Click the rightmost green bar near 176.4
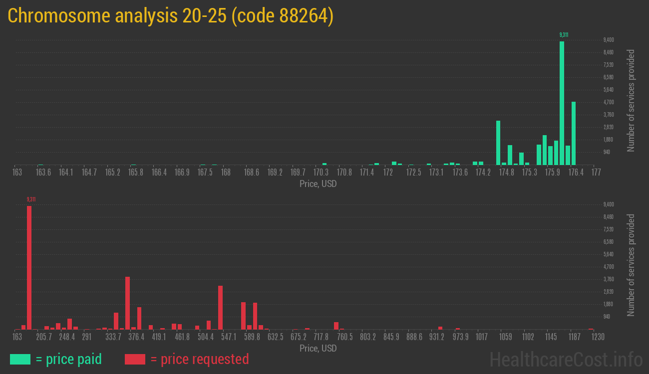 (x=574, y=133)
